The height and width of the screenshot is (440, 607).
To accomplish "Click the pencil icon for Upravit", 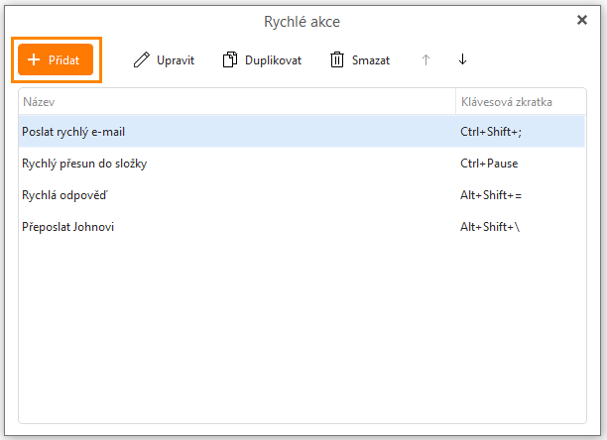I will coord(141,59).
